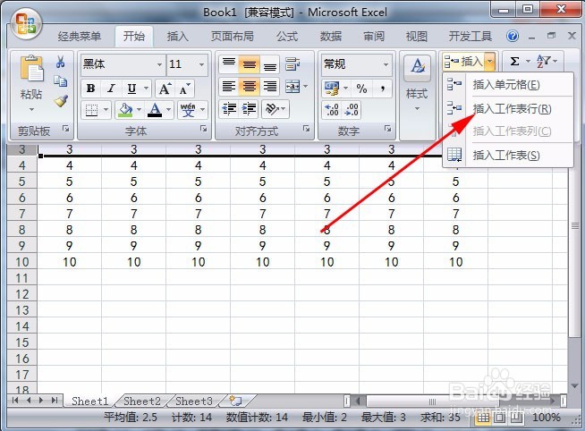Click Merge and Center icon
Image resolution: width=585 pixels, height=431 pixels.
(292, 87)
